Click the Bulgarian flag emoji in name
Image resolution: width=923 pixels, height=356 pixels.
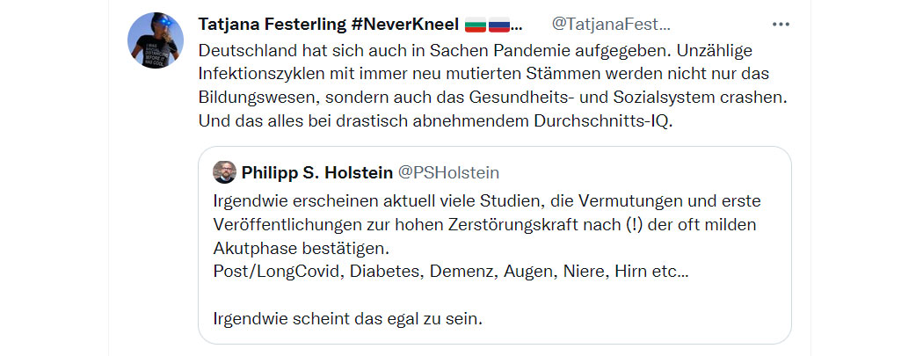pos(475,25)
